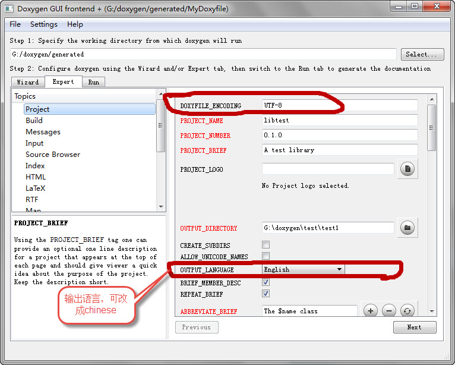The image size is (455, 365).
Task: Select the Project topic
Action: (x=90, y=109)
